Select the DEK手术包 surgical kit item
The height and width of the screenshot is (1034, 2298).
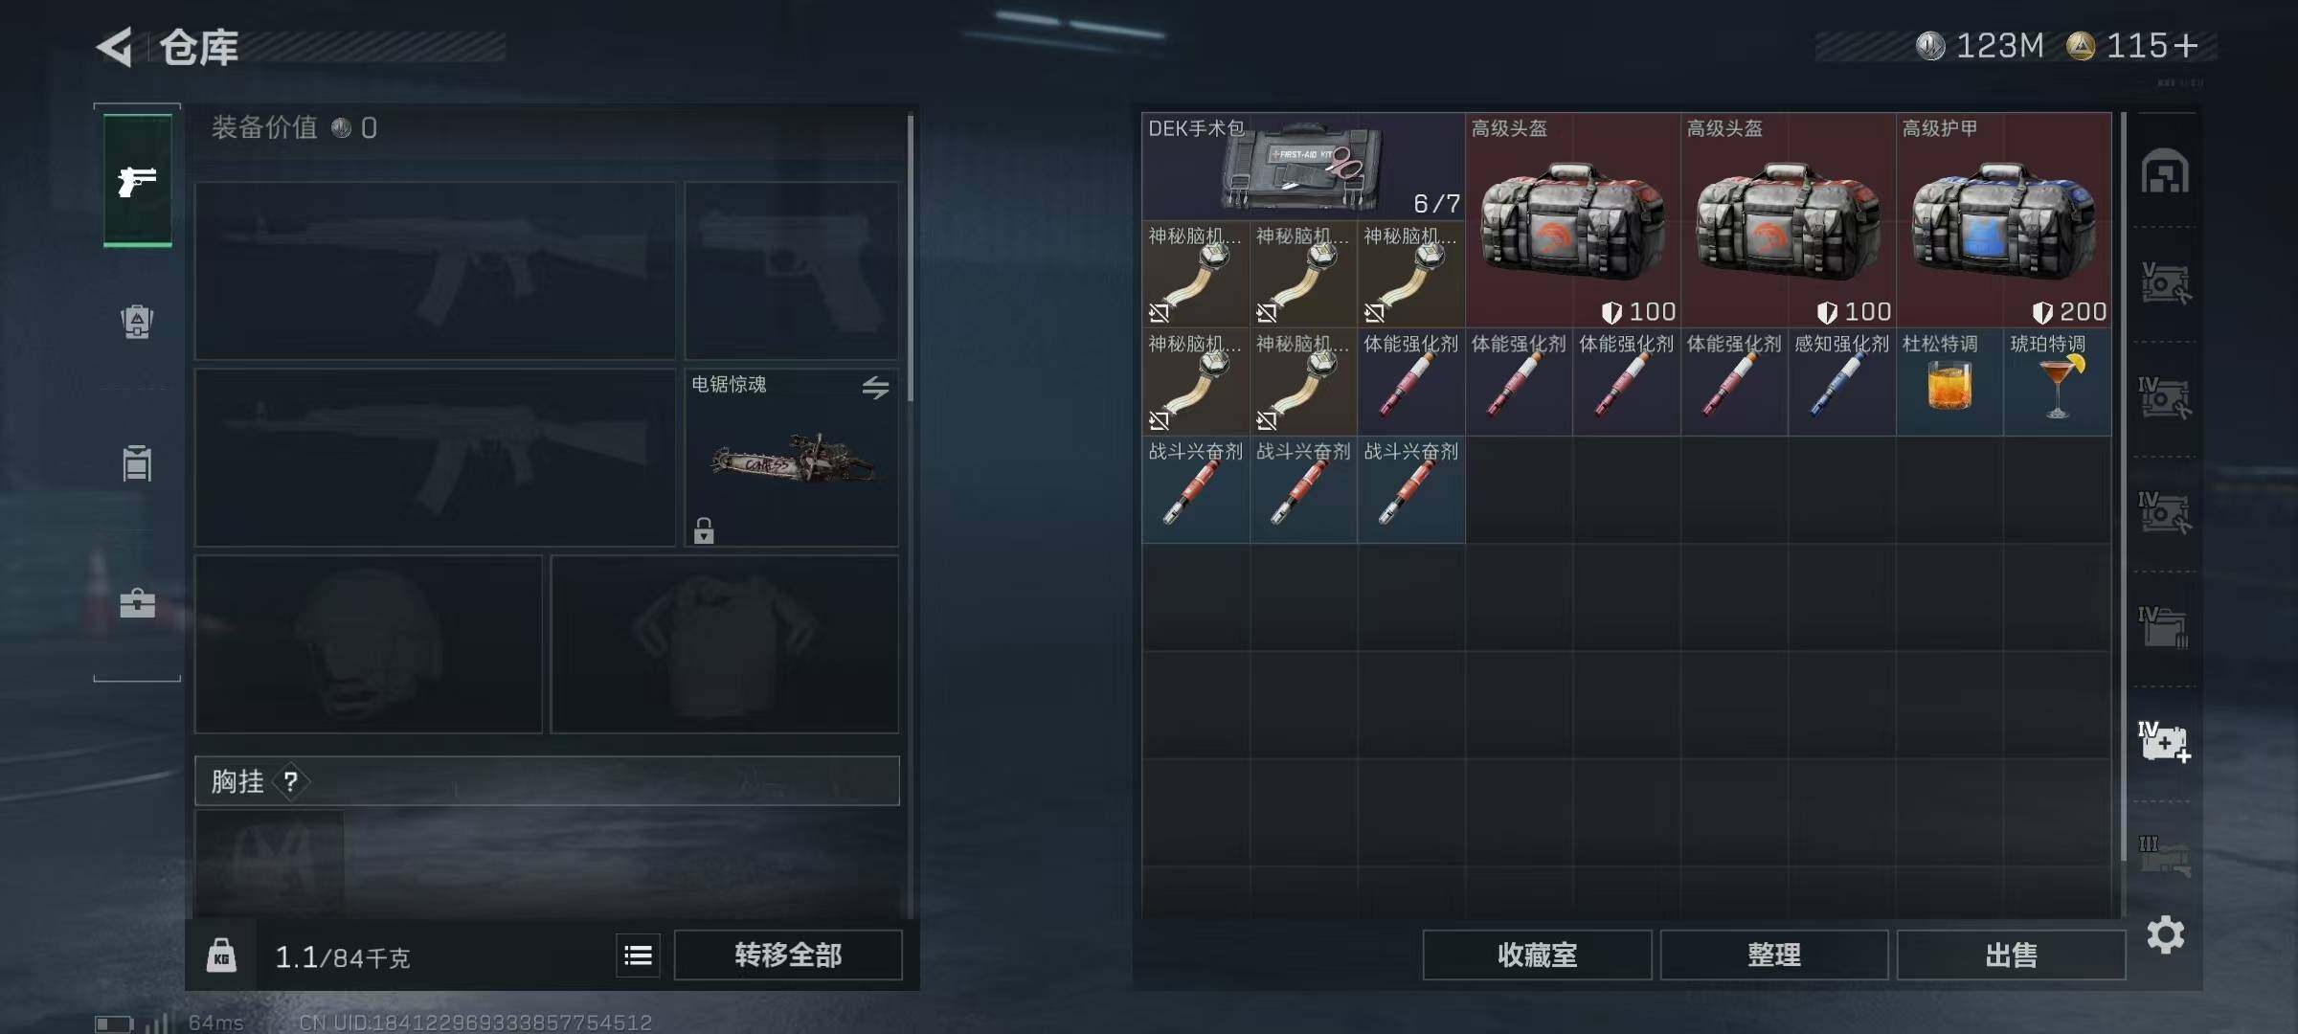(1303, 167)
